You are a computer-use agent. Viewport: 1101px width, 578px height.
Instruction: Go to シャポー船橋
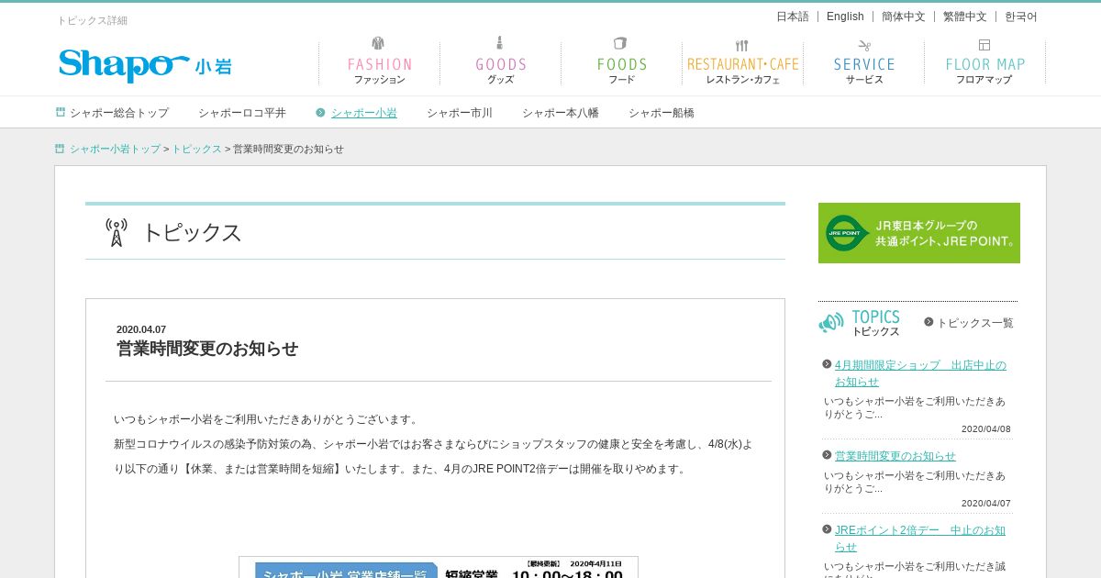pos(662,113)
